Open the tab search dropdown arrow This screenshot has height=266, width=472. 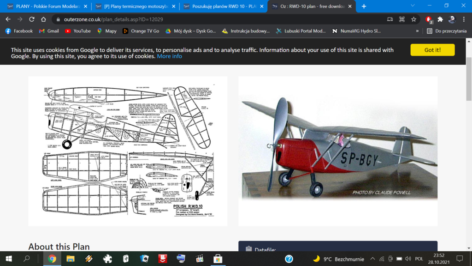click(x=413, y=6)
